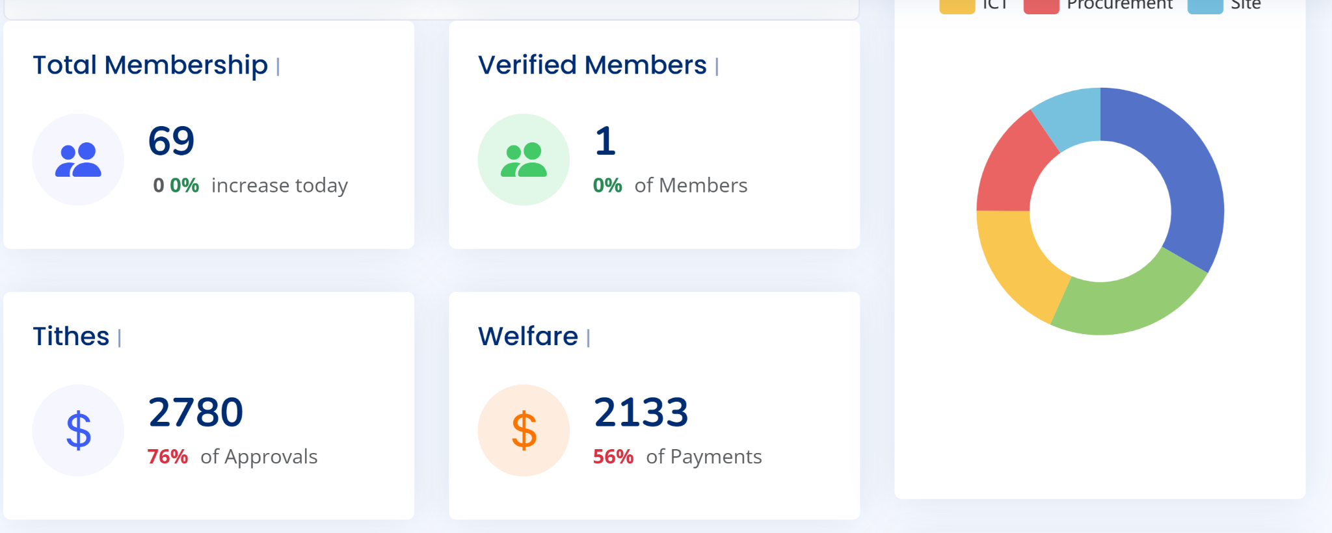Click the blue members icon on Total Membership card
The image size is (1332, 533).
77,159
